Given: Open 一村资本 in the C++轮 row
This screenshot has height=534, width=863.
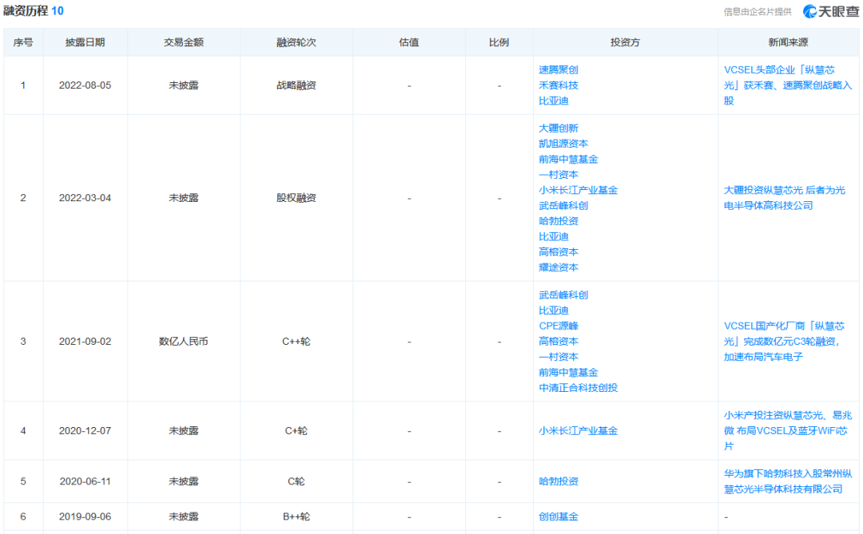Looking at the screenshot, I should [558, 356].
